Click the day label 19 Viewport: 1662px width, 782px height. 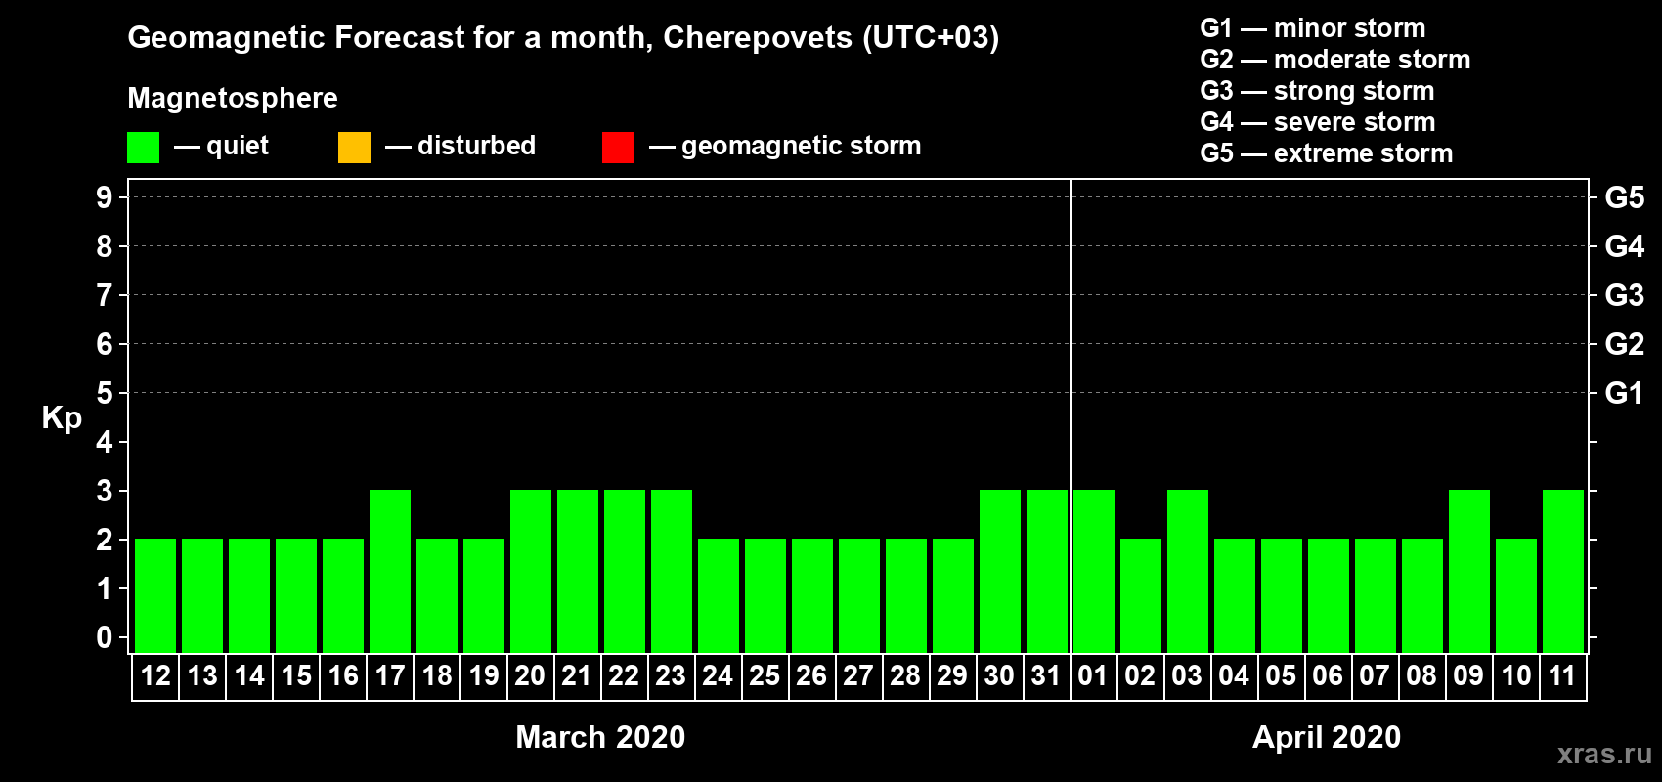(x=484, y=675)
